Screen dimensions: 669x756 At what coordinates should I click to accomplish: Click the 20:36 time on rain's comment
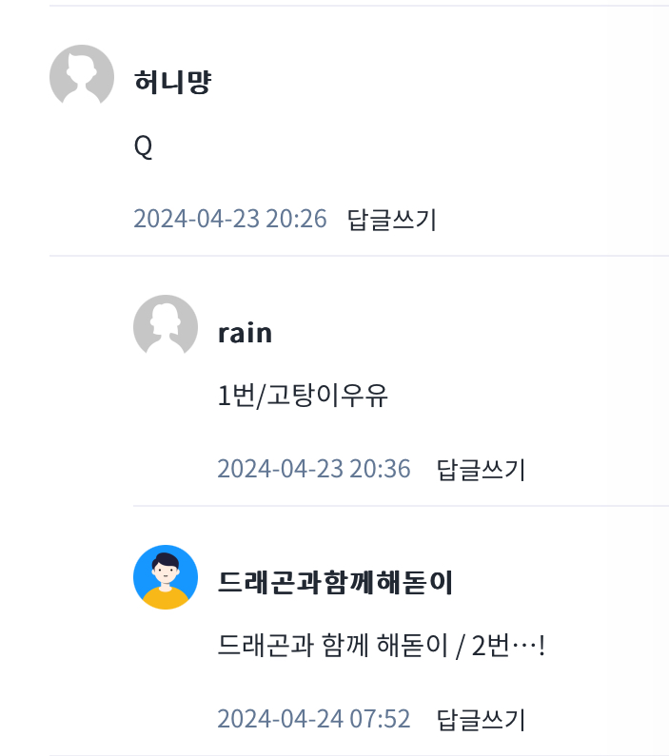pos(380,469)
